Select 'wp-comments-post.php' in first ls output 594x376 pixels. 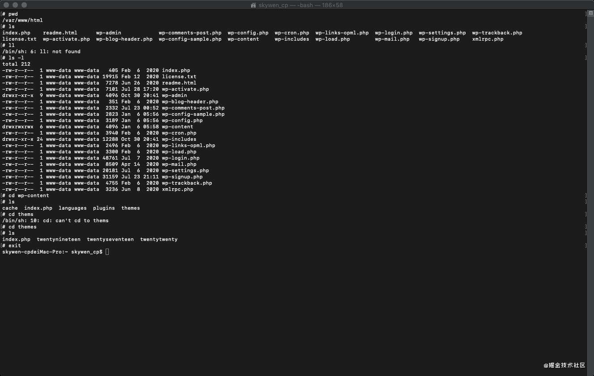190,33
